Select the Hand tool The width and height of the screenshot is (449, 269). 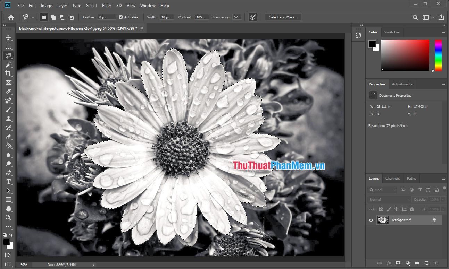[x=8, y=208]
